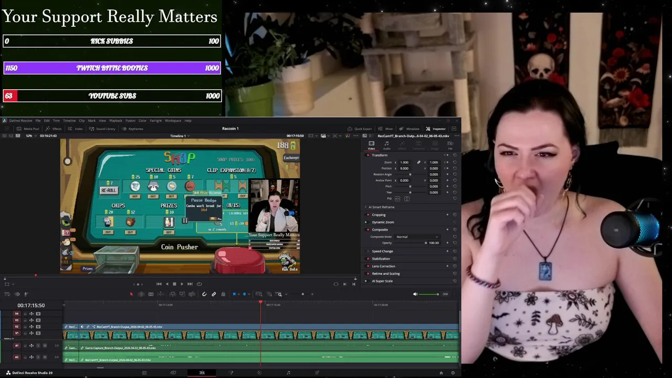This screenshot has width=672, height=378.
Task: Mute audio track A2
Action: [x=45, y=357]
